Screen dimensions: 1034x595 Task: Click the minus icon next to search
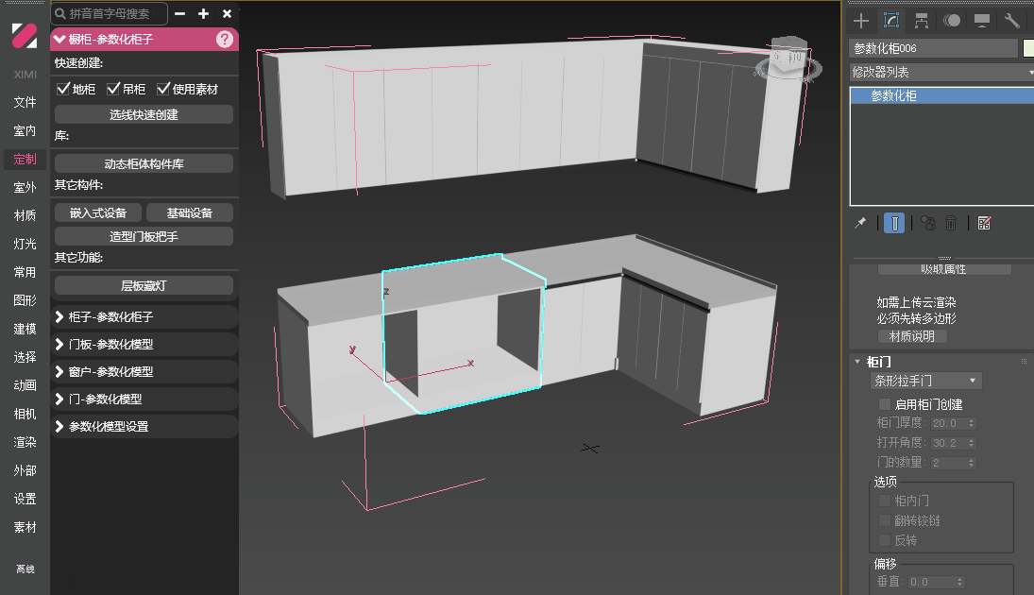(180, 13)
